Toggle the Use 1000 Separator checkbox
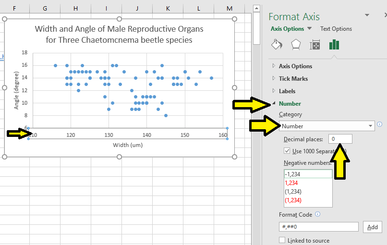 click(x=287, y=151)
